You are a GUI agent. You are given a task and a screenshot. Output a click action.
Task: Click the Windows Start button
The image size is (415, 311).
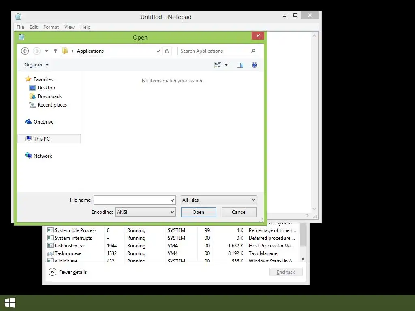coord(10,303)
